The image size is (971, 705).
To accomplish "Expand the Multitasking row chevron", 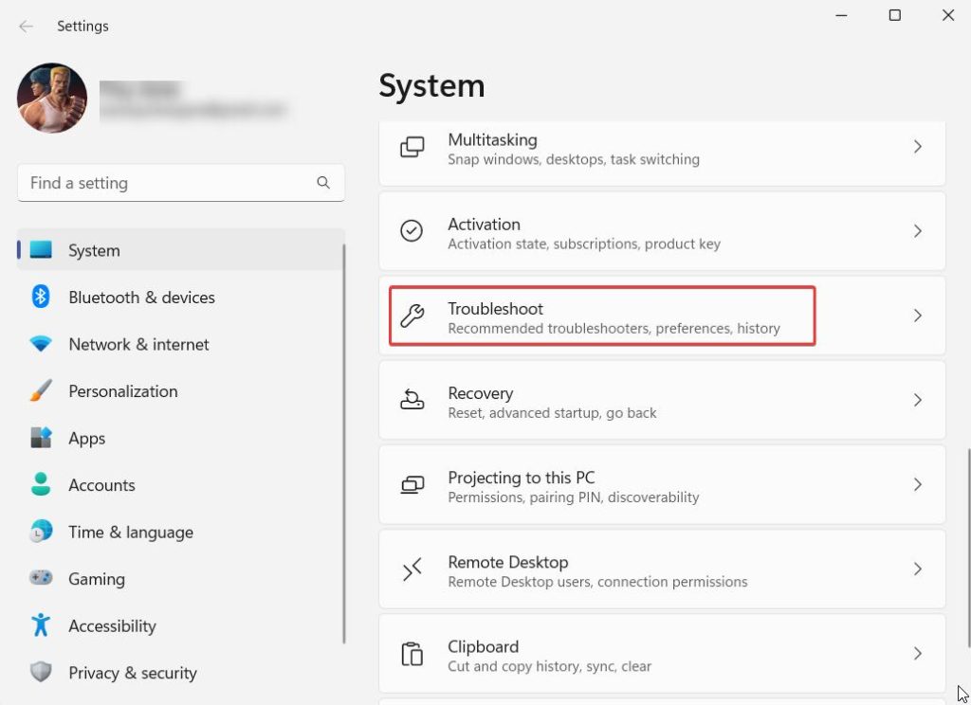I will tap(917, 147).
